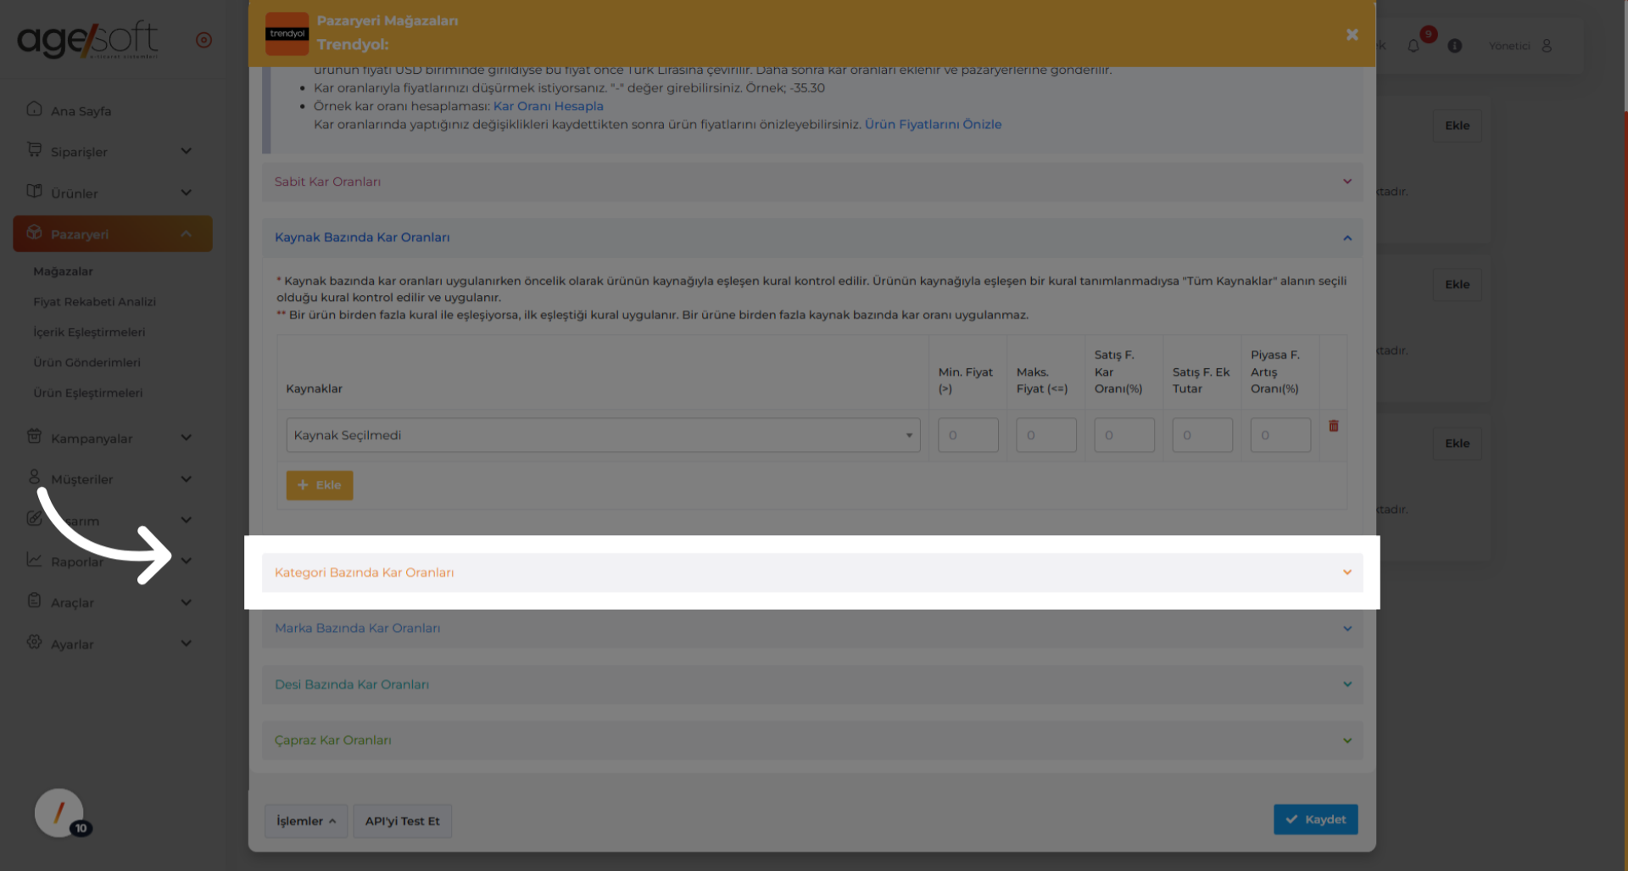The image size is (1628, 871).
Task: Open Ürün Eşleştirmeleri submenu item
Action: click(88, 393)
